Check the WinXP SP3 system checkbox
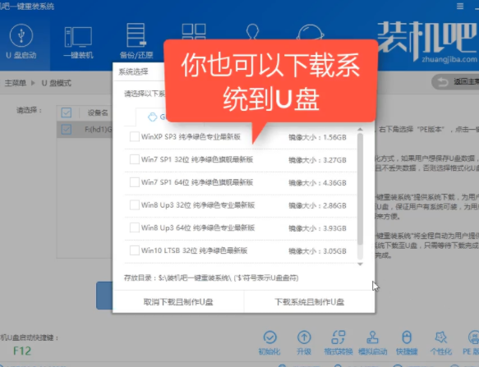This screenshot has height=367, width=479. [135, 136]
